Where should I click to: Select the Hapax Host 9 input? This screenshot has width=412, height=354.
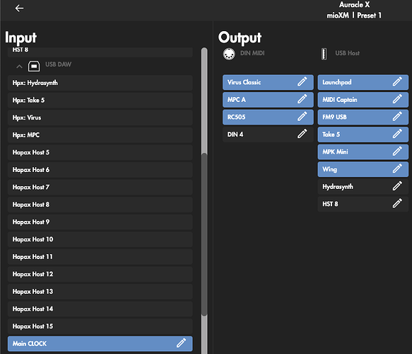click(100, 222)
